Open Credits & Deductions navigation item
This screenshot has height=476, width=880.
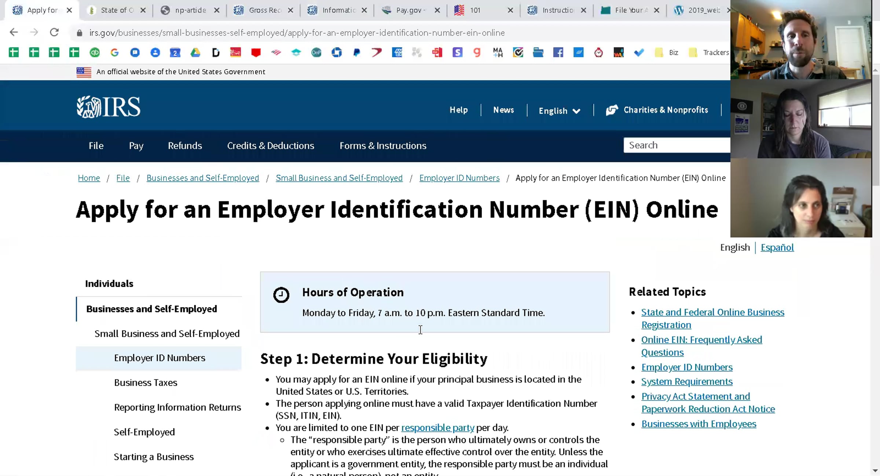pos(271,146)
